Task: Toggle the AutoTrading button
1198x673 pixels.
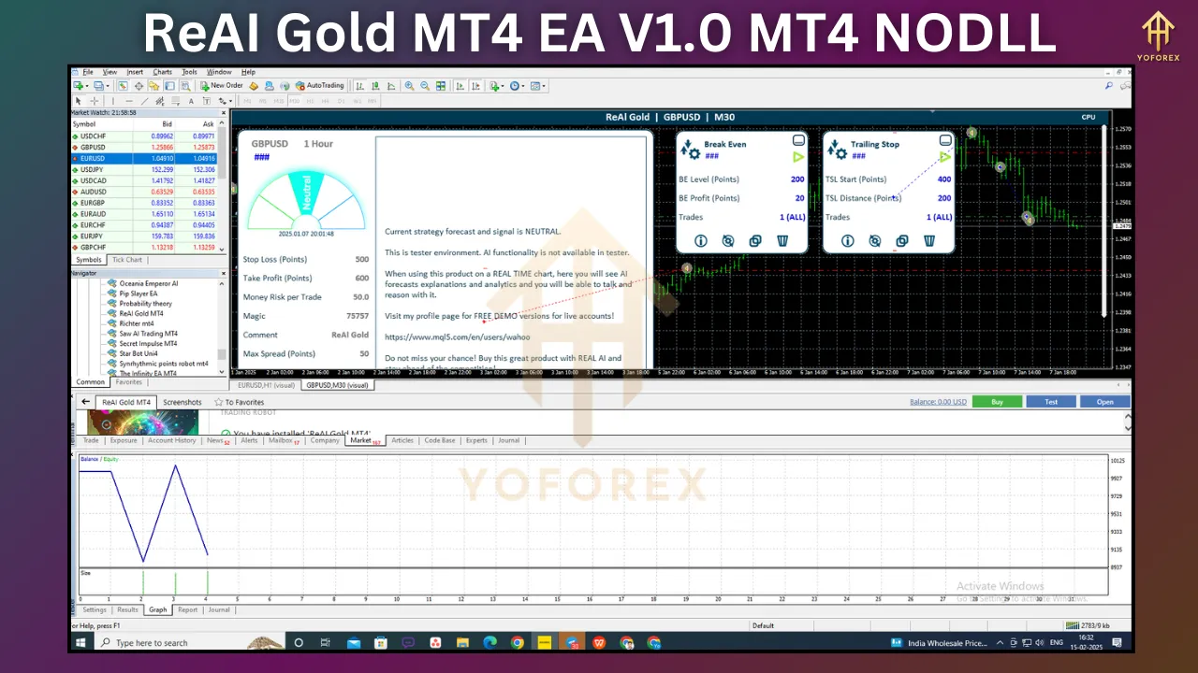Action: pos(318,85)
